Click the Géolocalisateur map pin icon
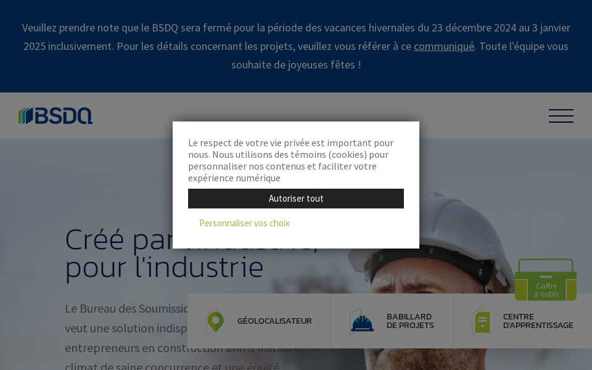 point(215,321)
